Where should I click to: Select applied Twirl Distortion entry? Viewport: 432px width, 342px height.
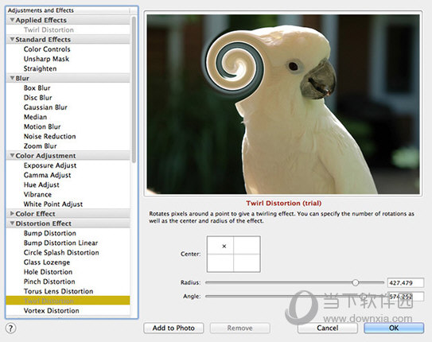pos(49,29)
